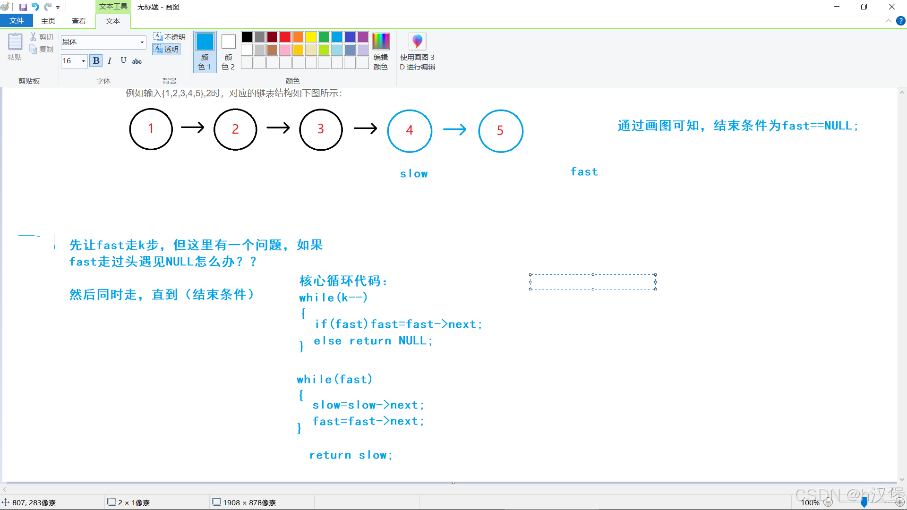The image size is (907, 510).
Task: Pick the yellow color swatch
Action: tap(311, 37)
